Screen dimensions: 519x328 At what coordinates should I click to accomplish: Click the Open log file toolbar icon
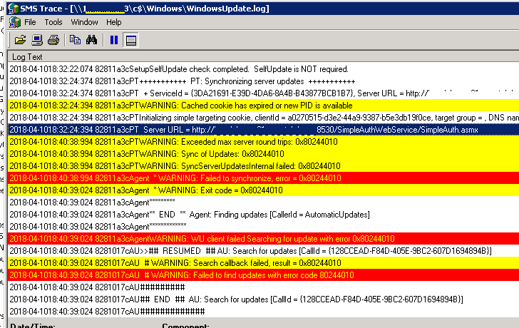pyautogui.click(x=20, y=40)
